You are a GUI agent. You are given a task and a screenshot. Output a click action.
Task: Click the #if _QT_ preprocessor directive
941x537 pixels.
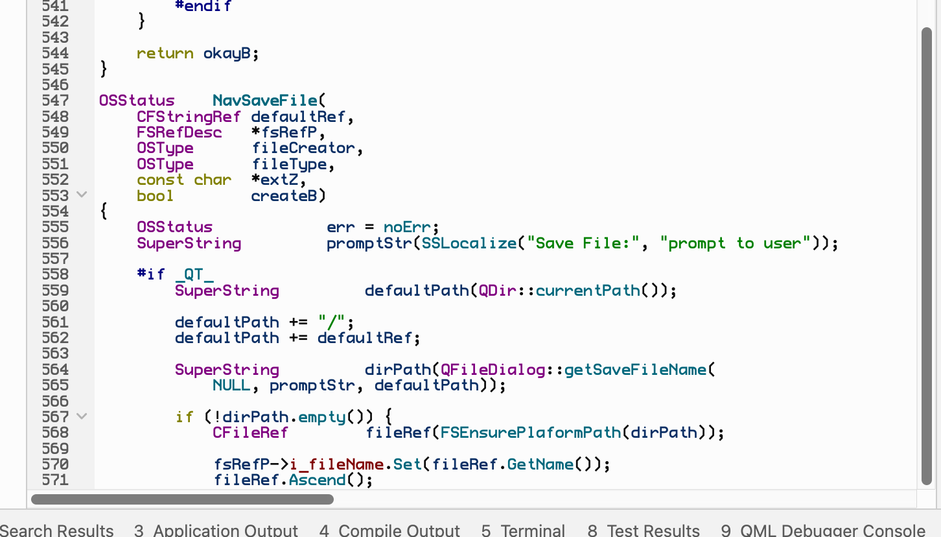(175, 274)
